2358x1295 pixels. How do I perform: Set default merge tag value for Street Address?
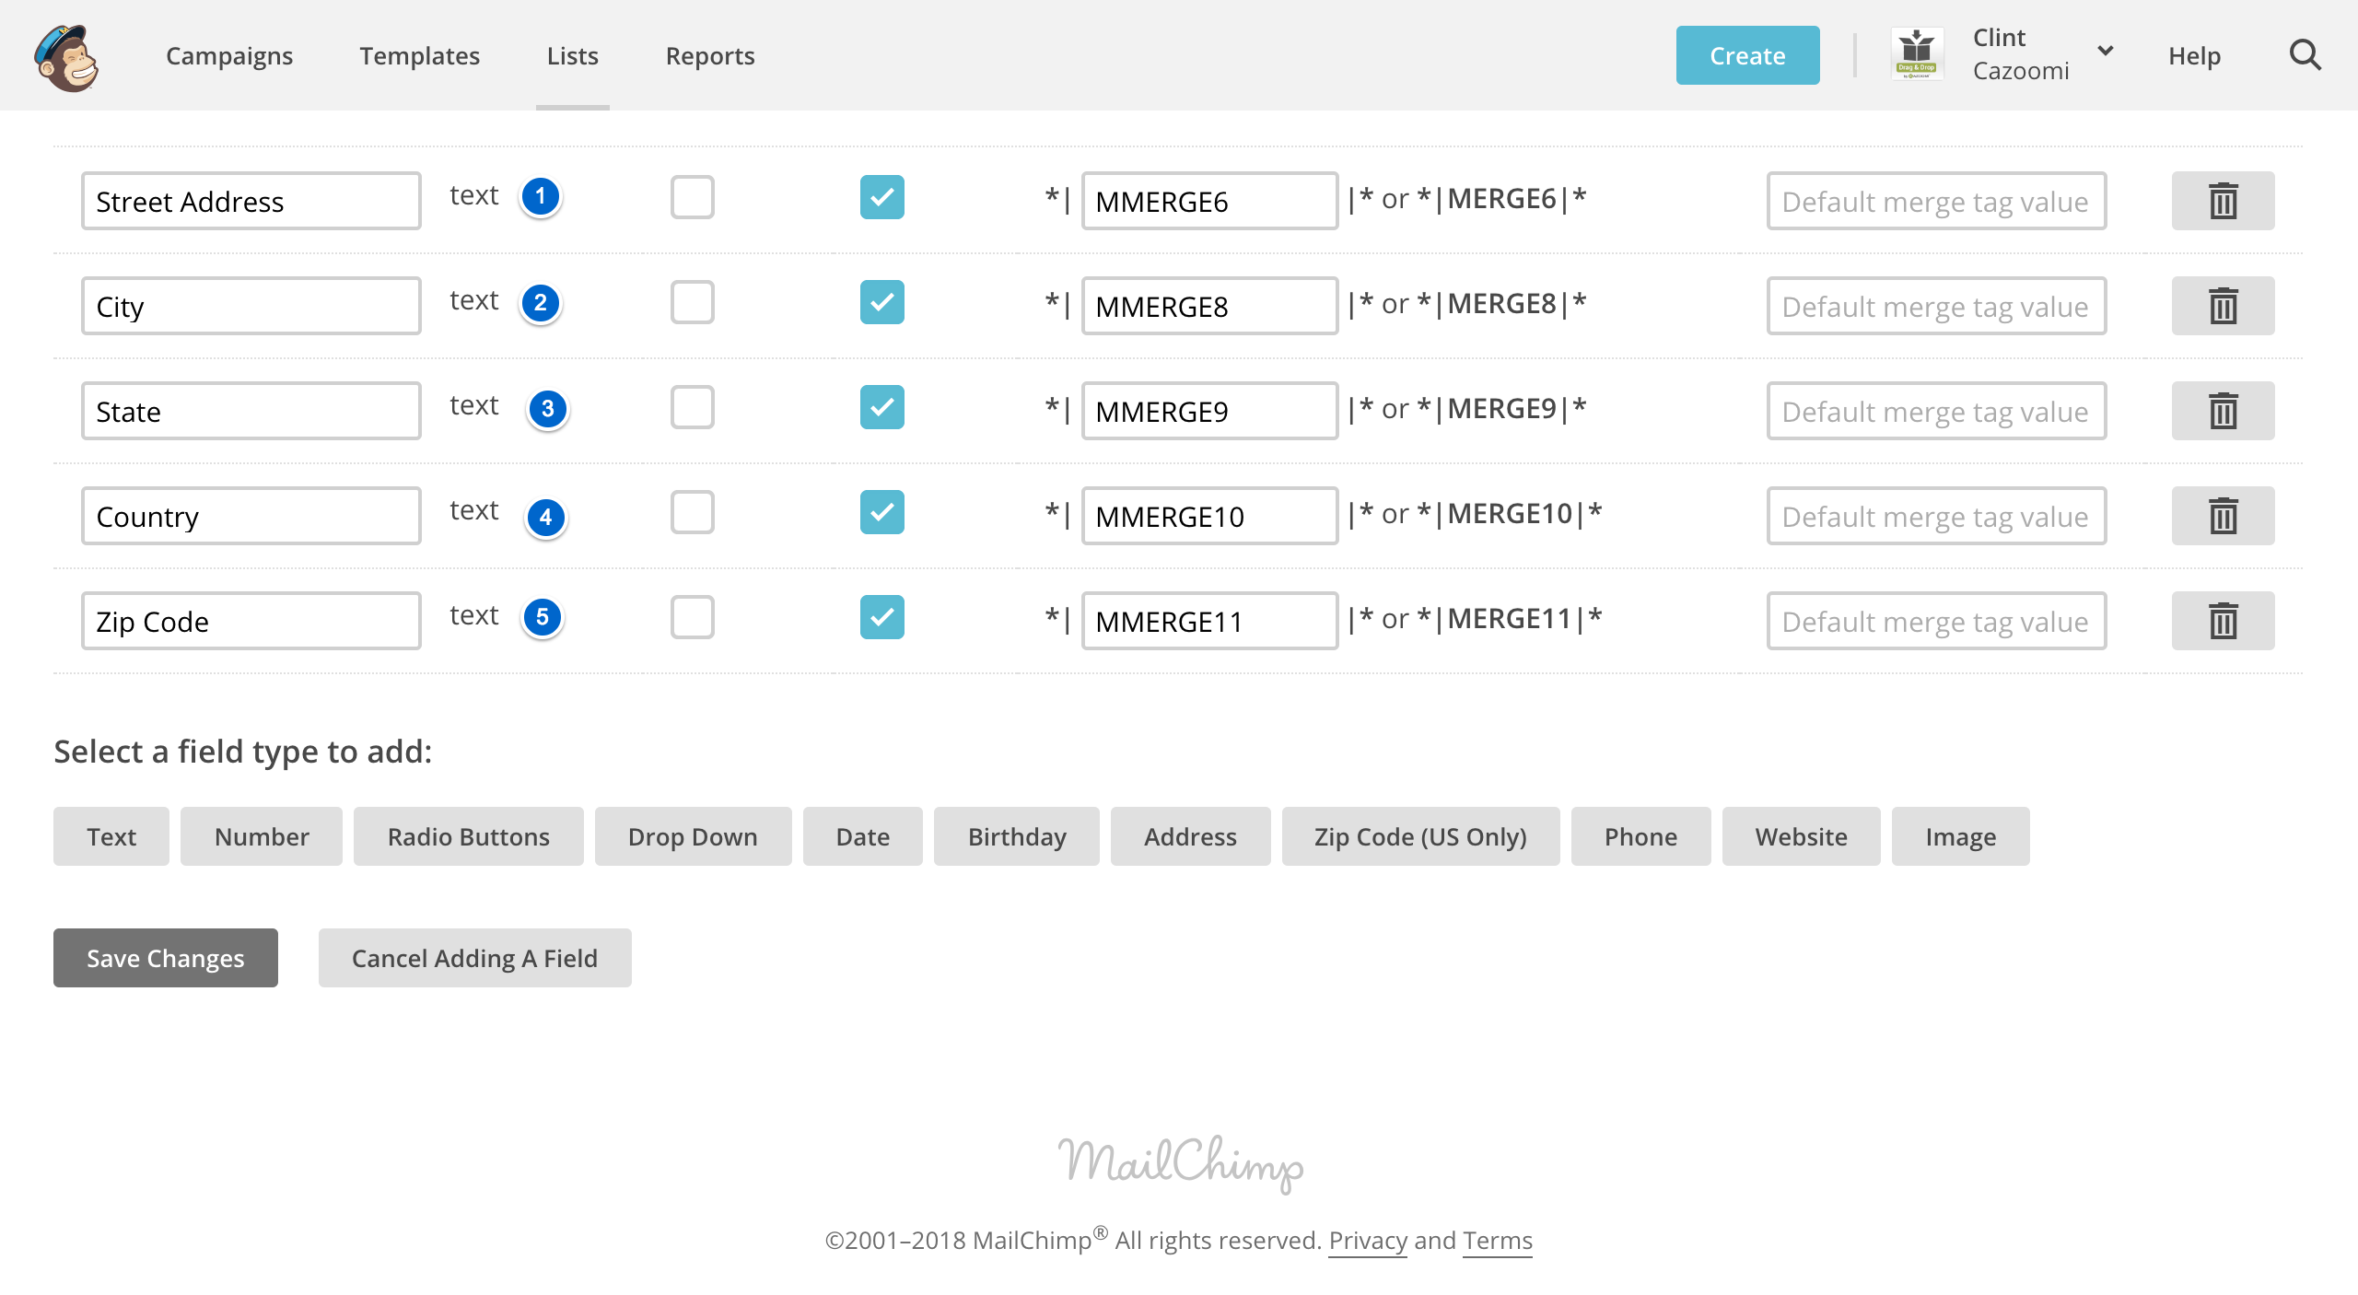tap(1936, 201)
